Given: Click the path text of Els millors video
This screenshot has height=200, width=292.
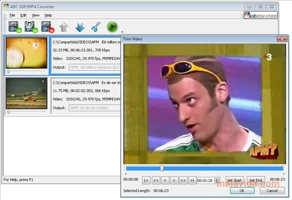Looking at the screenshot, I should point(87,42).
